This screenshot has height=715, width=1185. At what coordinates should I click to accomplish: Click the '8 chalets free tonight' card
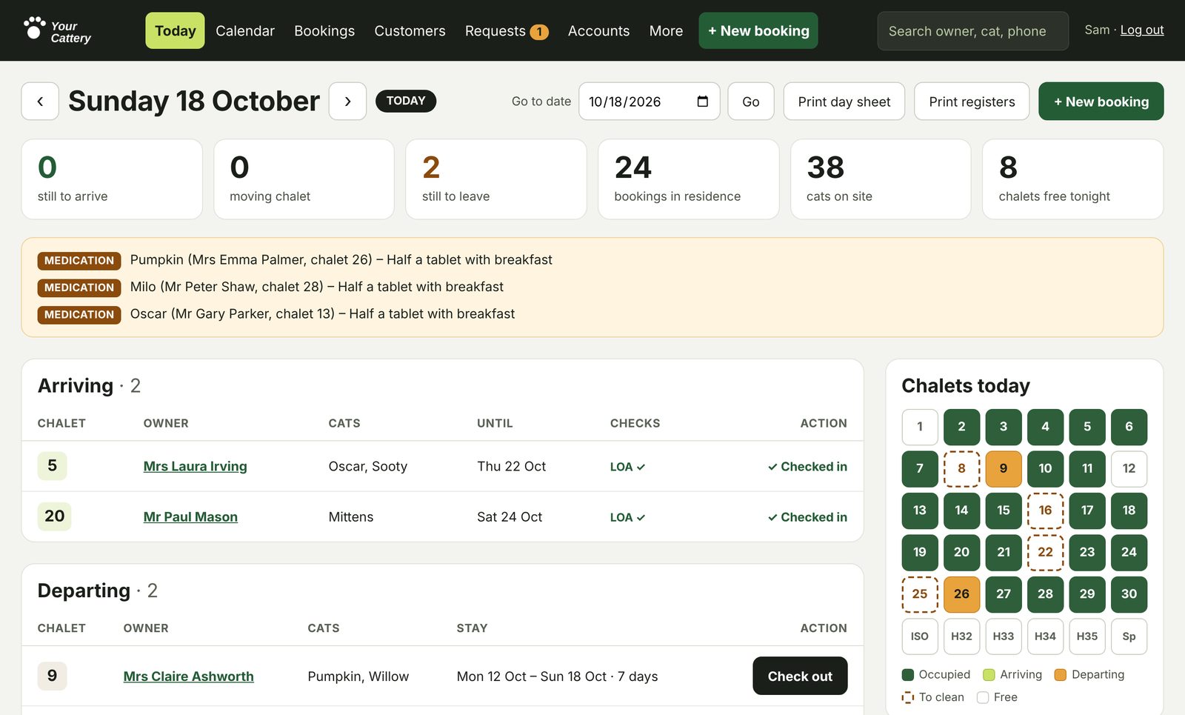pyautogui.click(x=1072, y=179)
